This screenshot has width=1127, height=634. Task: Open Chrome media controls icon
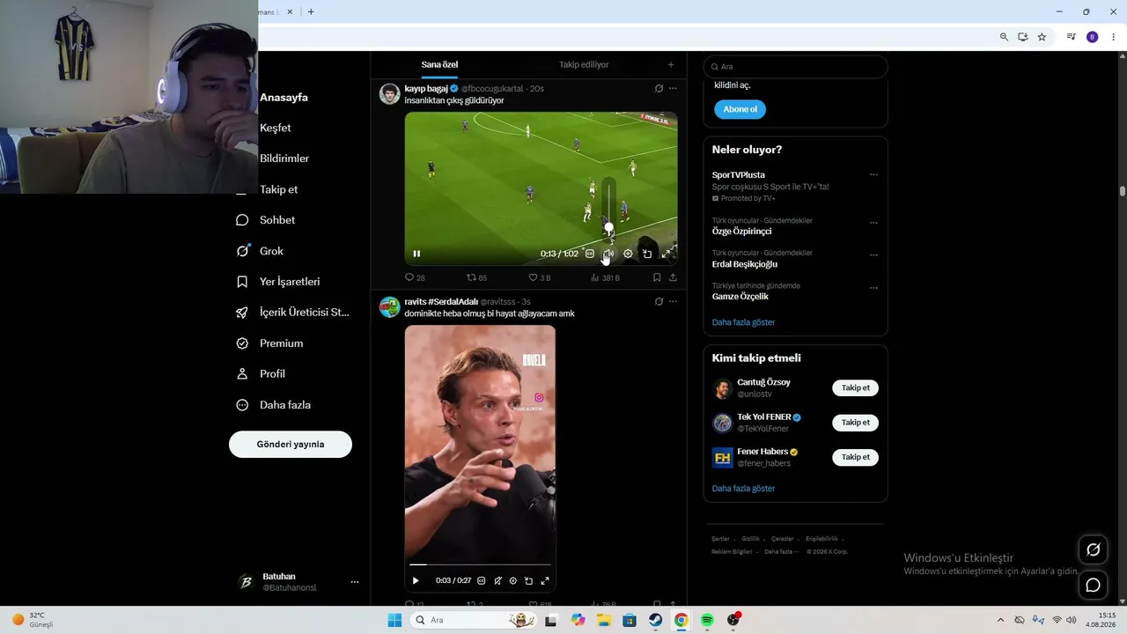(x=1071, y=37)
